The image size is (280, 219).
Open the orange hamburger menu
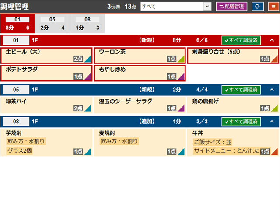272,7
